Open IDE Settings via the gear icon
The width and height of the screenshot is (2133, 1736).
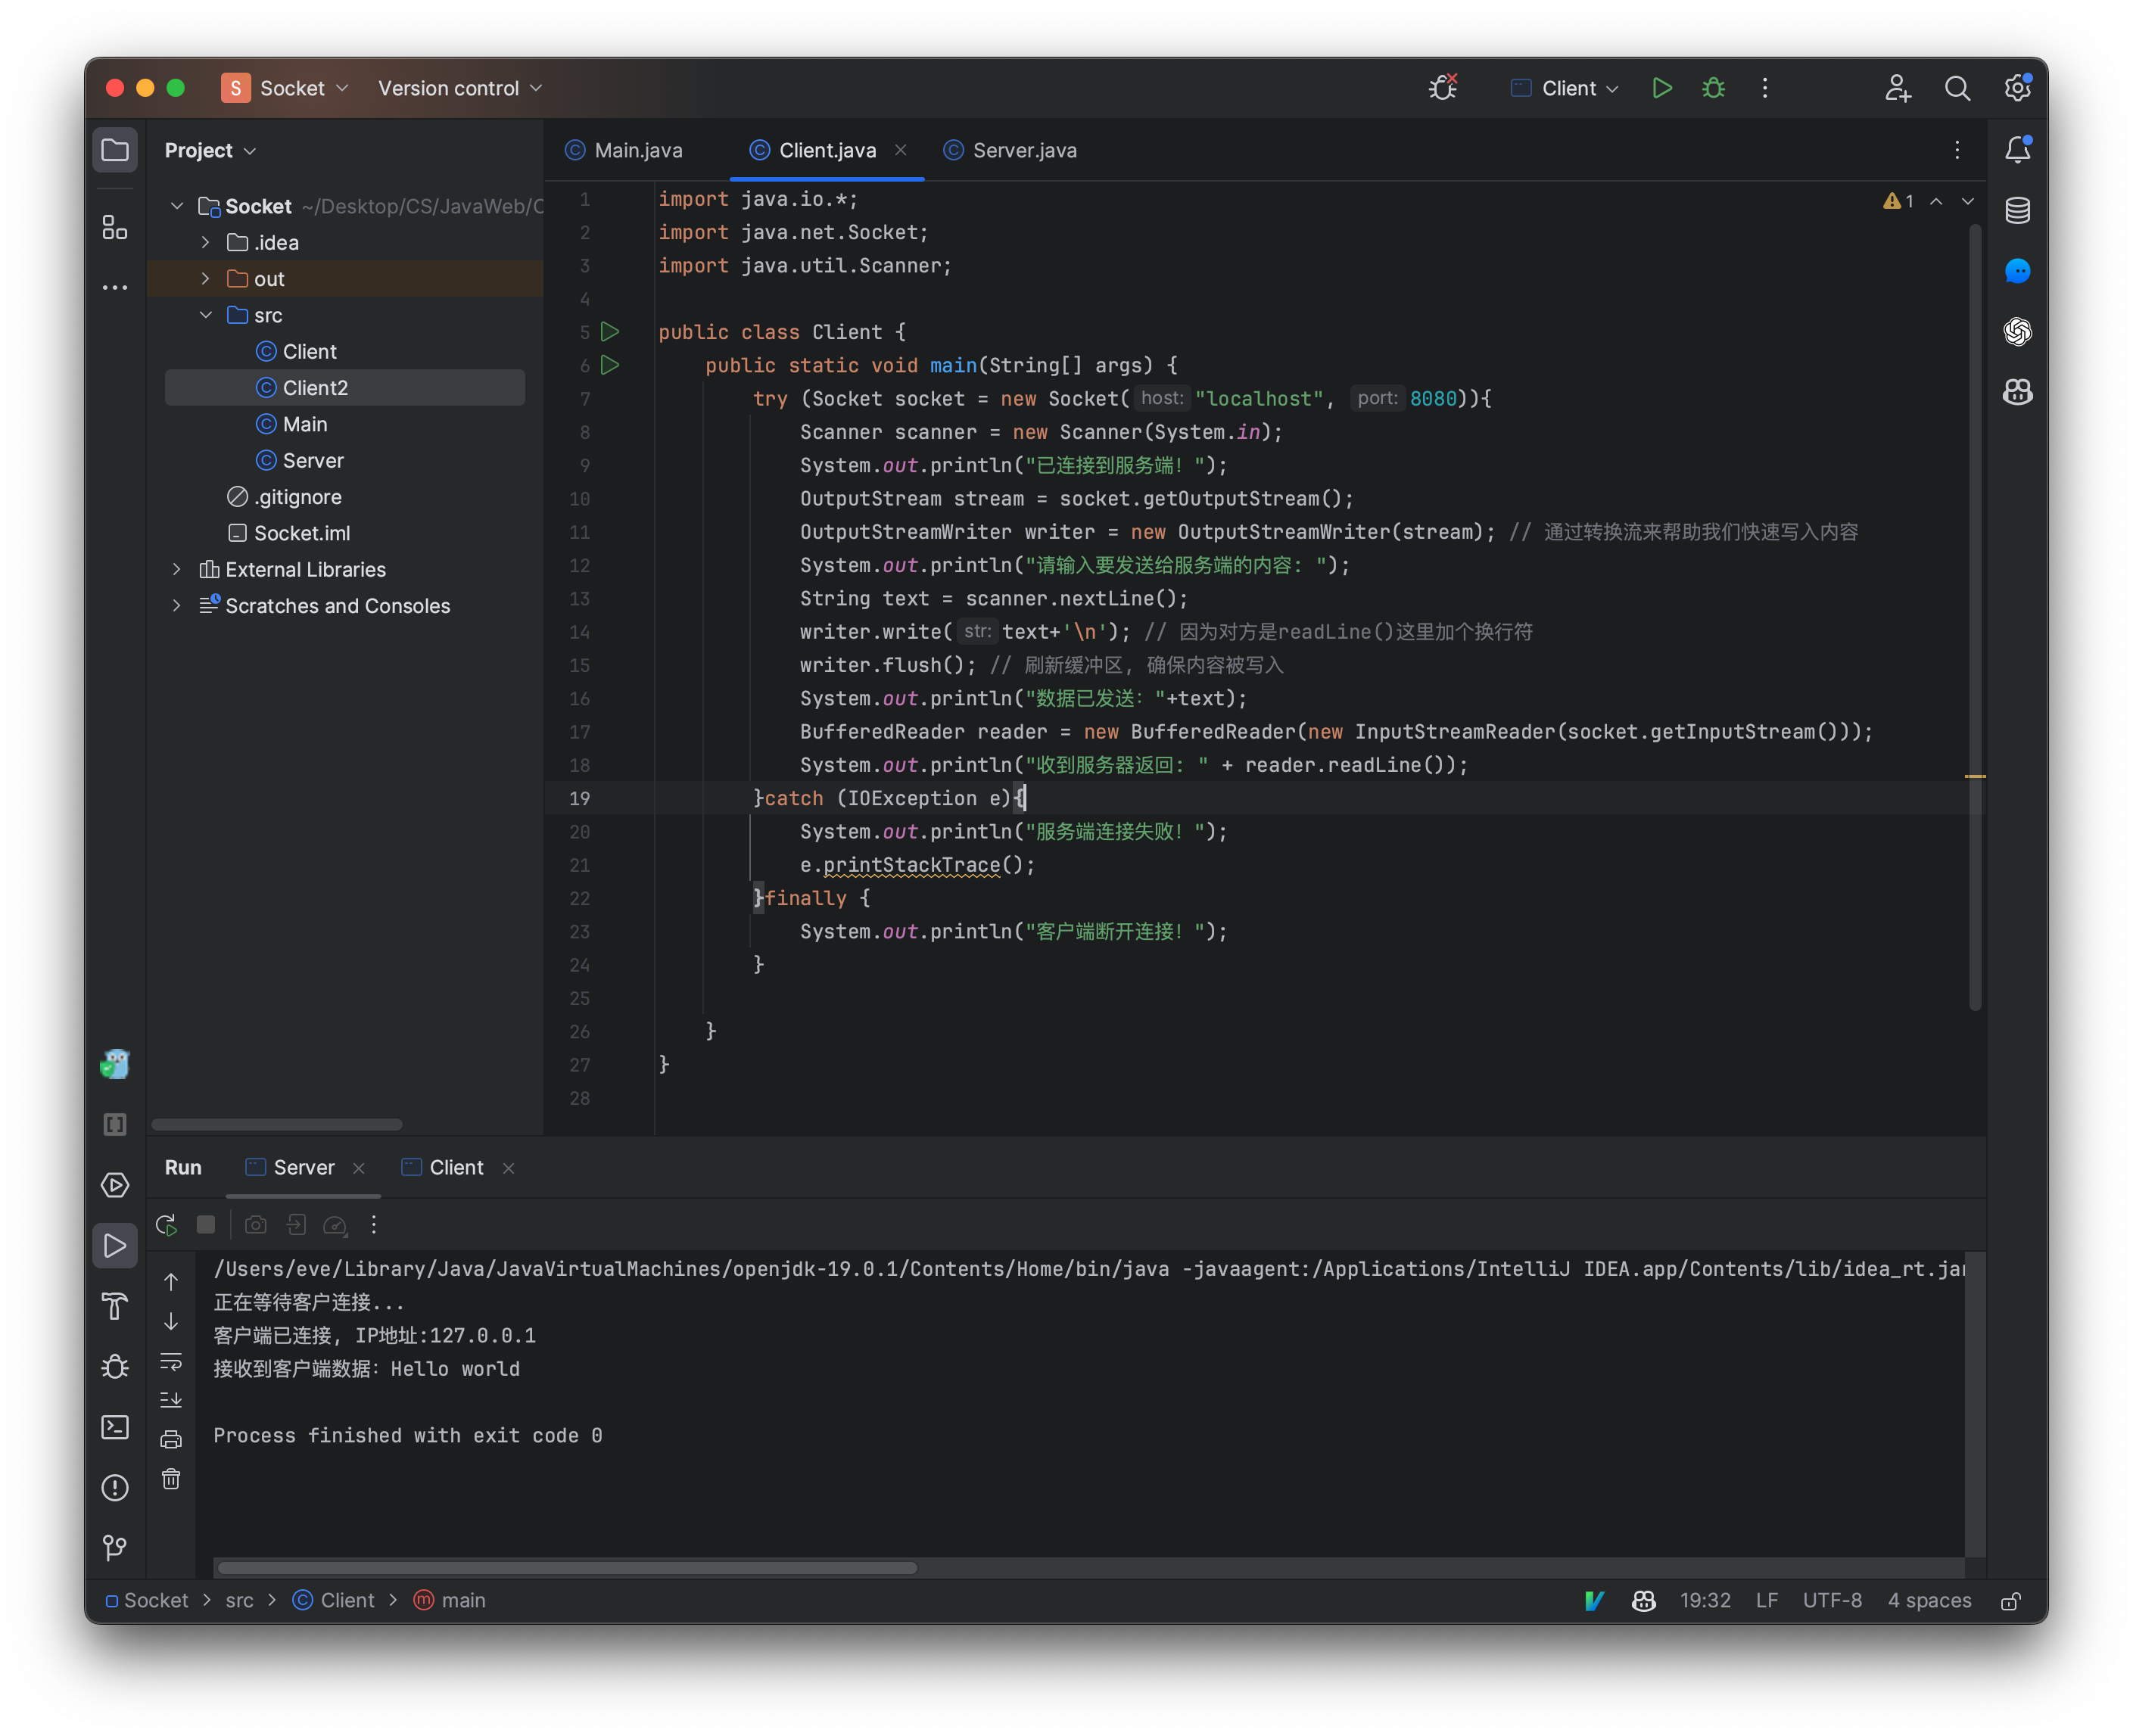pos(2017,88)
